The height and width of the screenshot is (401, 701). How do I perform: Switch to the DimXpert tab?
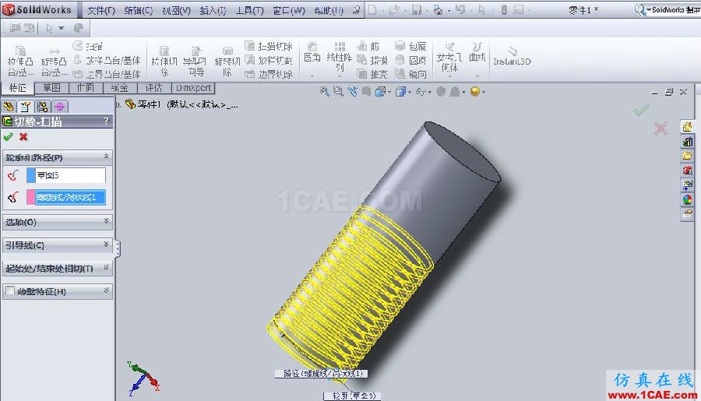point(193,88)
